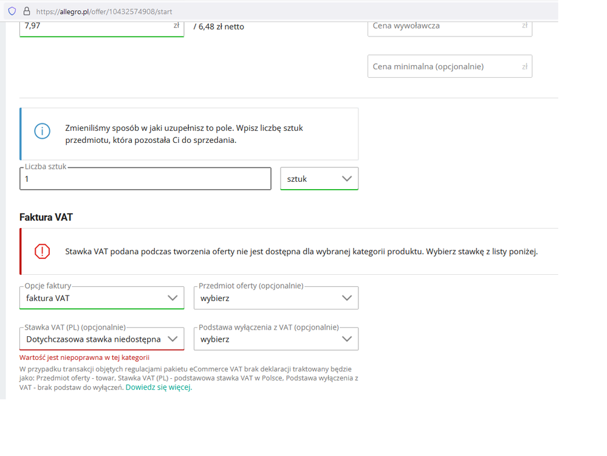The height and width of the screenshot is (456, 607).
Task: Click the red 'Wartość jest niepoprawna' error text
Action: click(x=84, y=358)
